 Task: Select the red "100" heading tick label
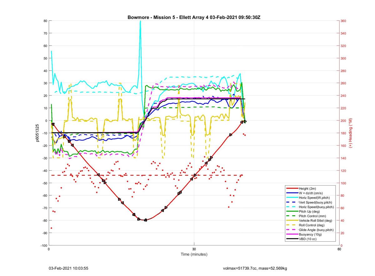[343, 183]
